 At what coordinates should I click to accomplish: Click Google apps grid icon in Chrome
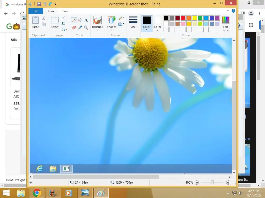pyautogui.click(x=251, y=25)
